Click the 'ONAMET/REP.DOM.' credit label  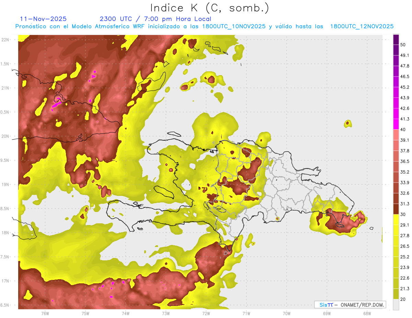click(x=362, y=305)
